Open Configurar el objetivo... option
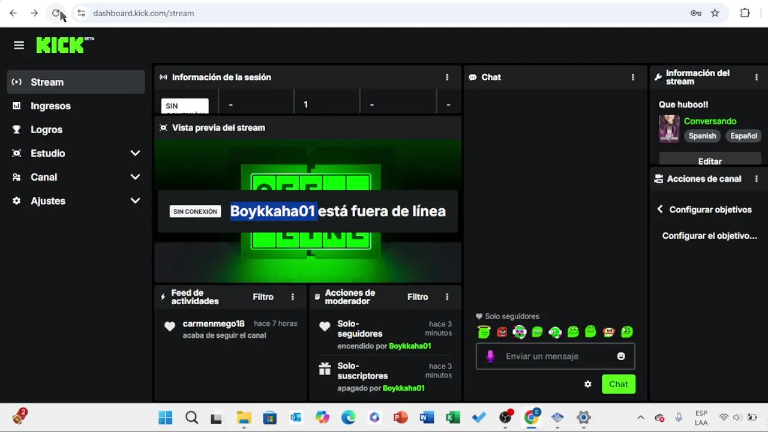768x432 pixels. point(710,236)
